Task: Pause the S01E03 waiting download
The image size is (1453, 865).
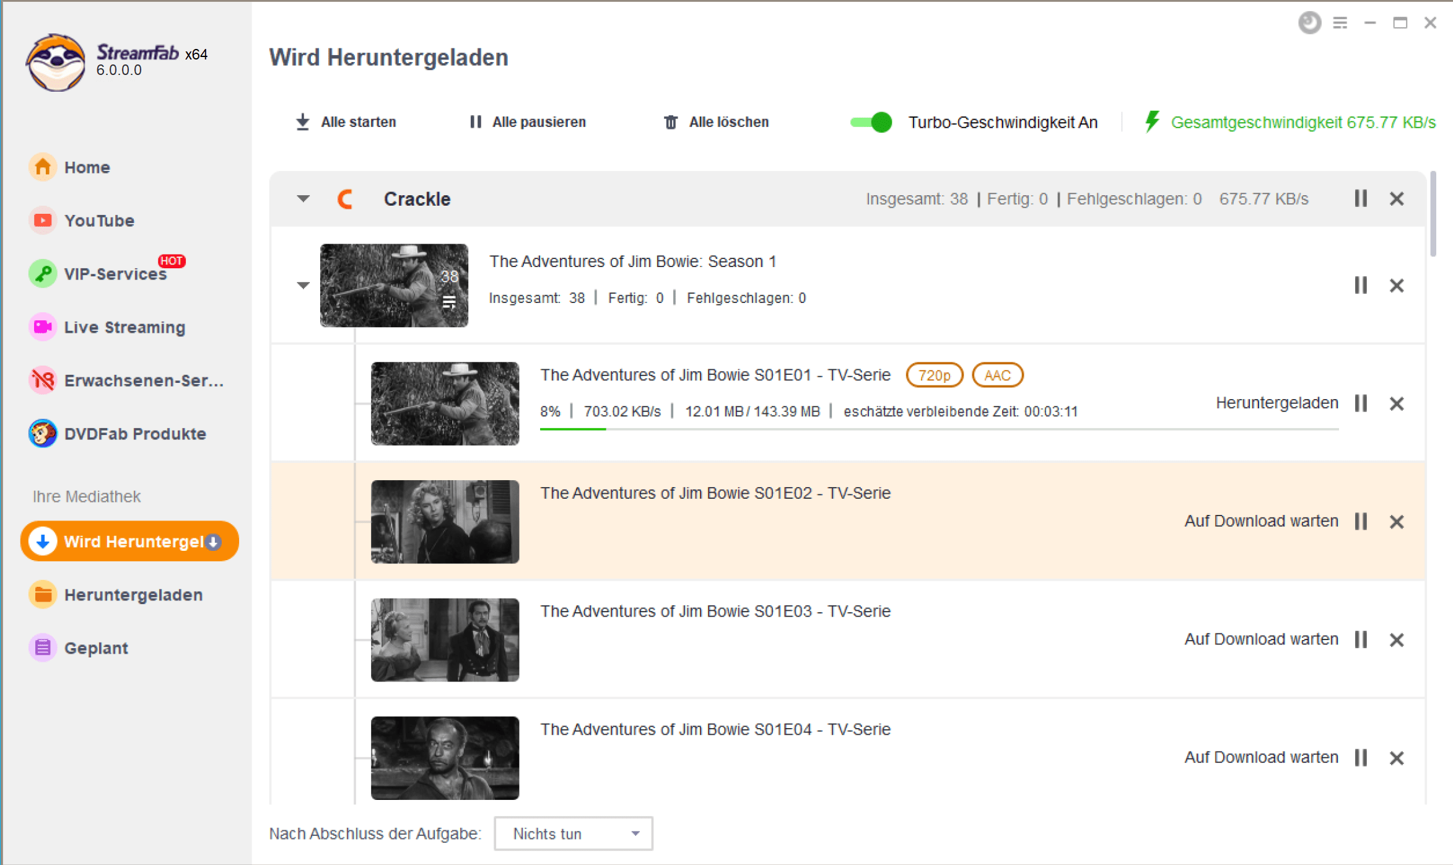Action: 1361,639
